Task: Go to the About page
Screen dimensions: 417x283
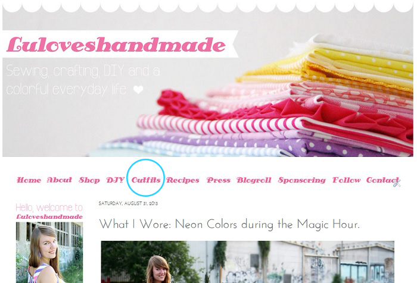Action: (x=60, y=180)
